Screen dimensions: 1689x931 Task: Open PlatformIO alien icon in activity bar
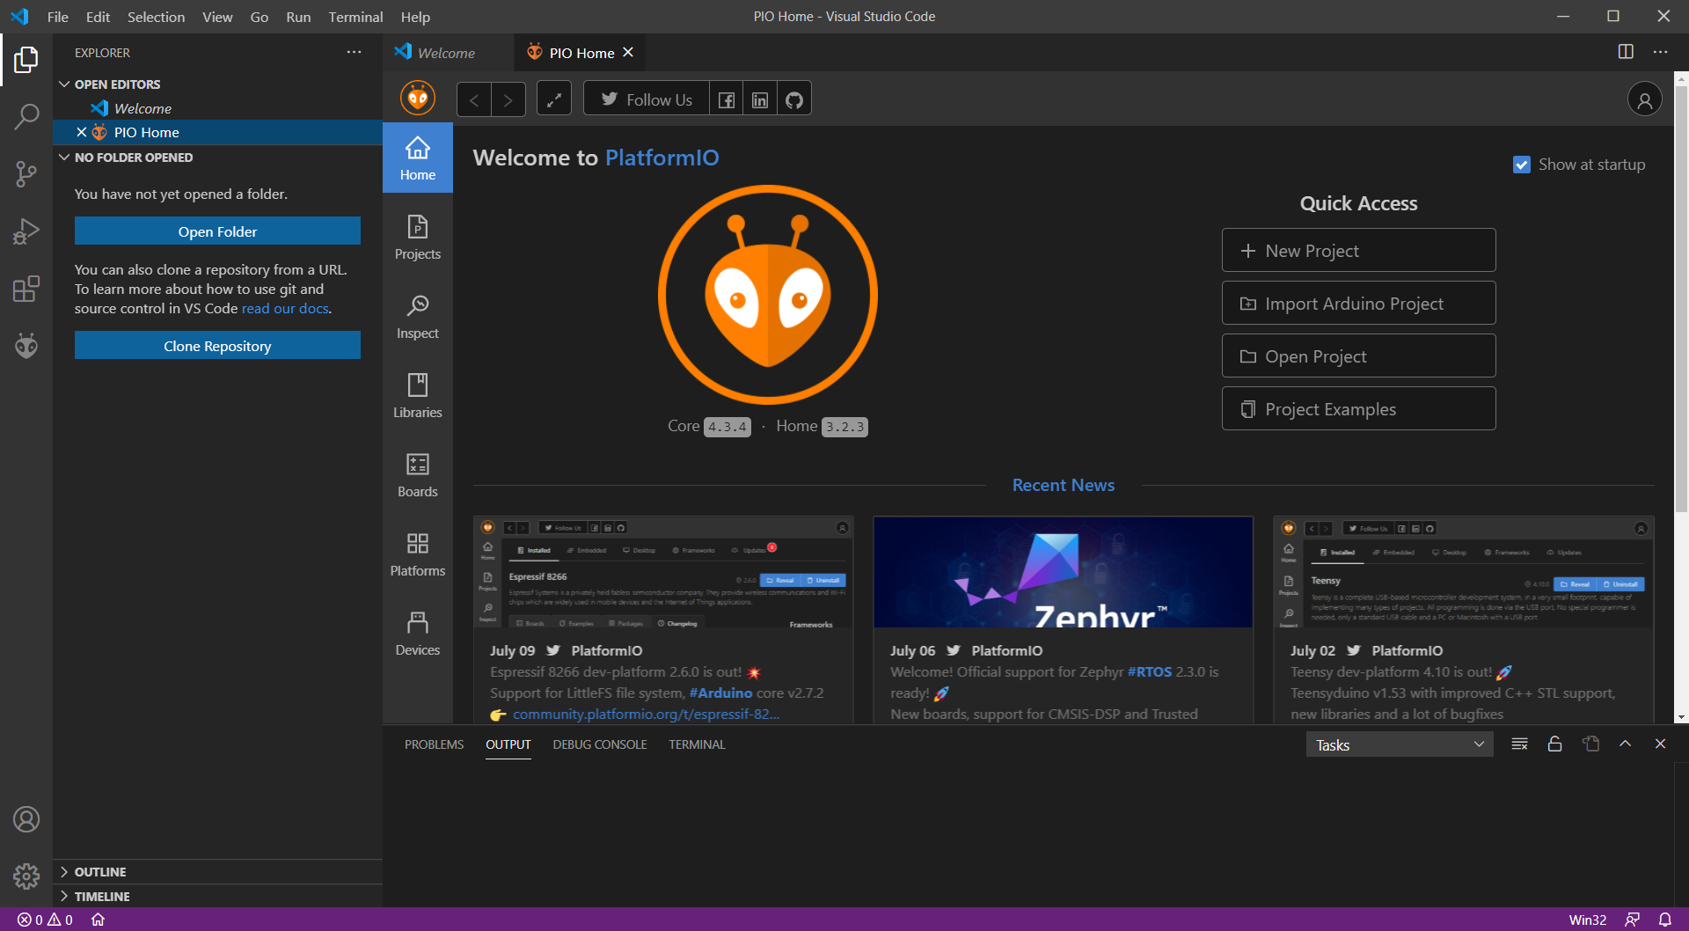[x=26, y=346]
